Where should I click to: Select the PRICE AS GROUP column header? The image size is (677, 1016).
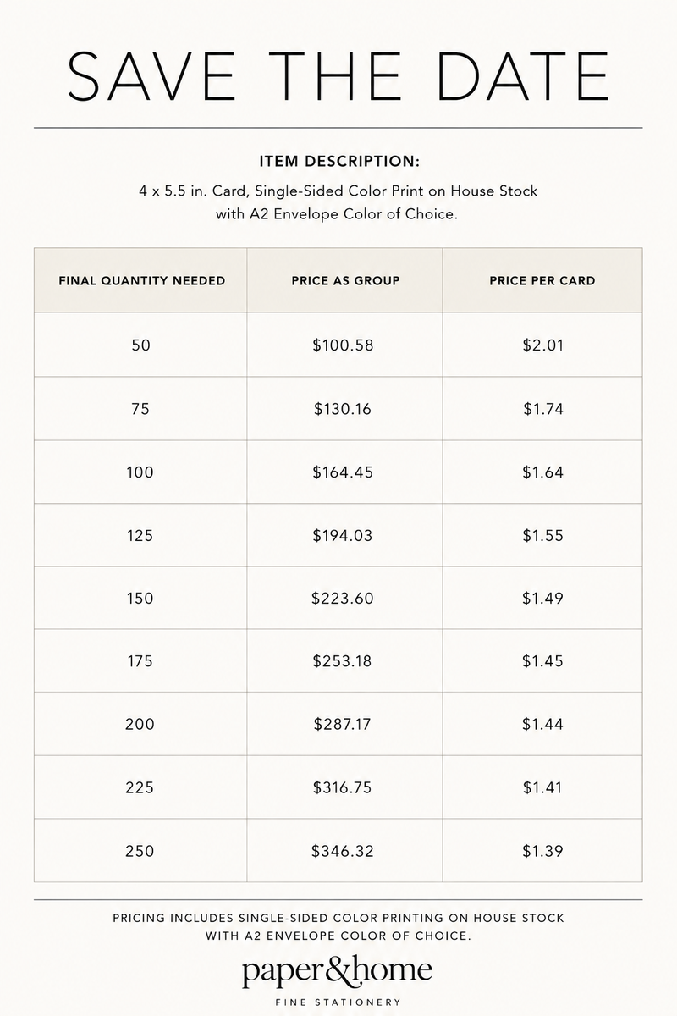tap(345, 280)
